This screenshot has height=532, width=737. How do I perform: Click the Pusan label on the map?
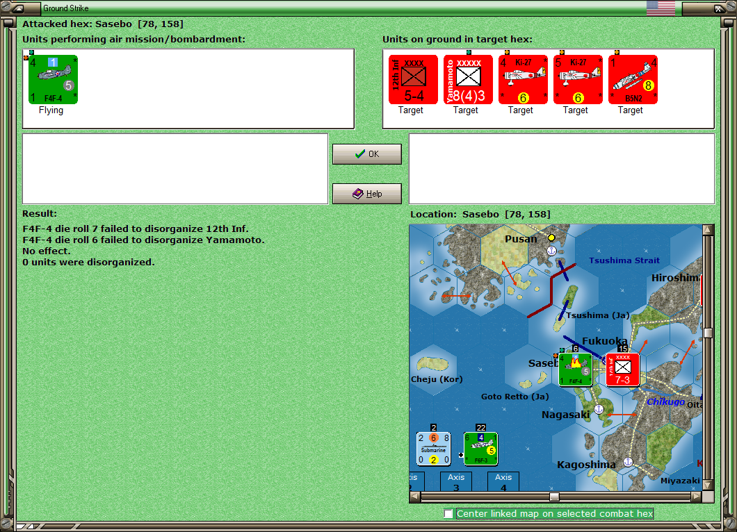click(521, 239)
